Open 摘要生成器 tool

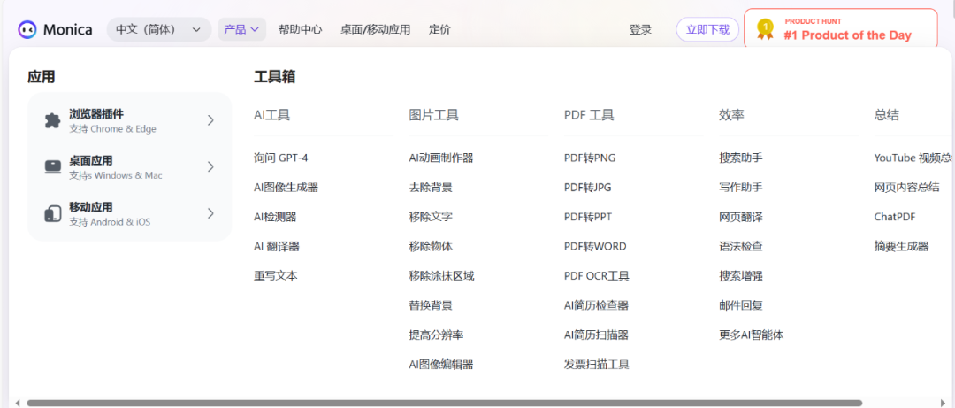click(901, 246)
